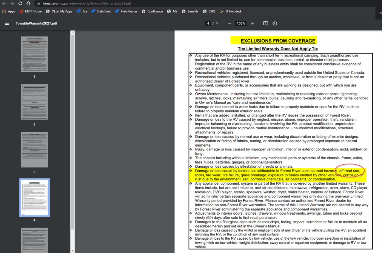Open the Jira bookmark
Image resolution: width=382 pixels, height=253 pixels.
click(x=82, y=11)
